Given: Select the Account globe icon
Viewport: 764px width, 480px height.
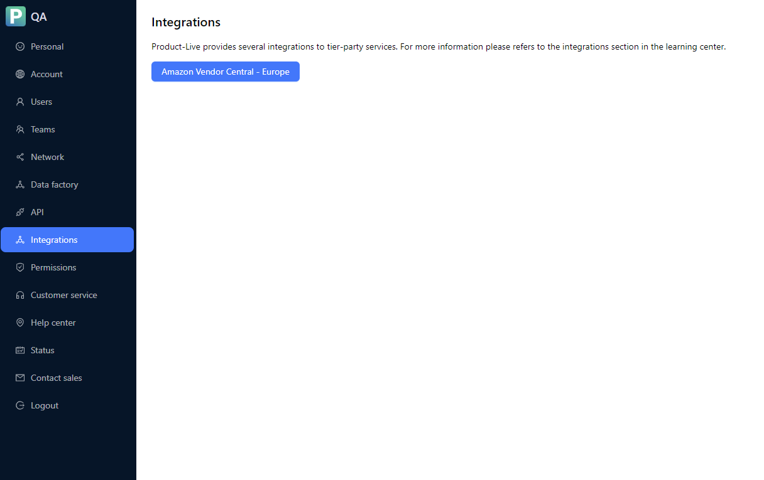Looking at the screenshot, I should (x=21, y=74).
